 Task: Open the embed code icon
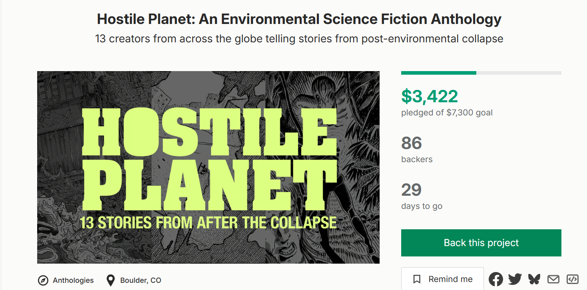point(573,279)
